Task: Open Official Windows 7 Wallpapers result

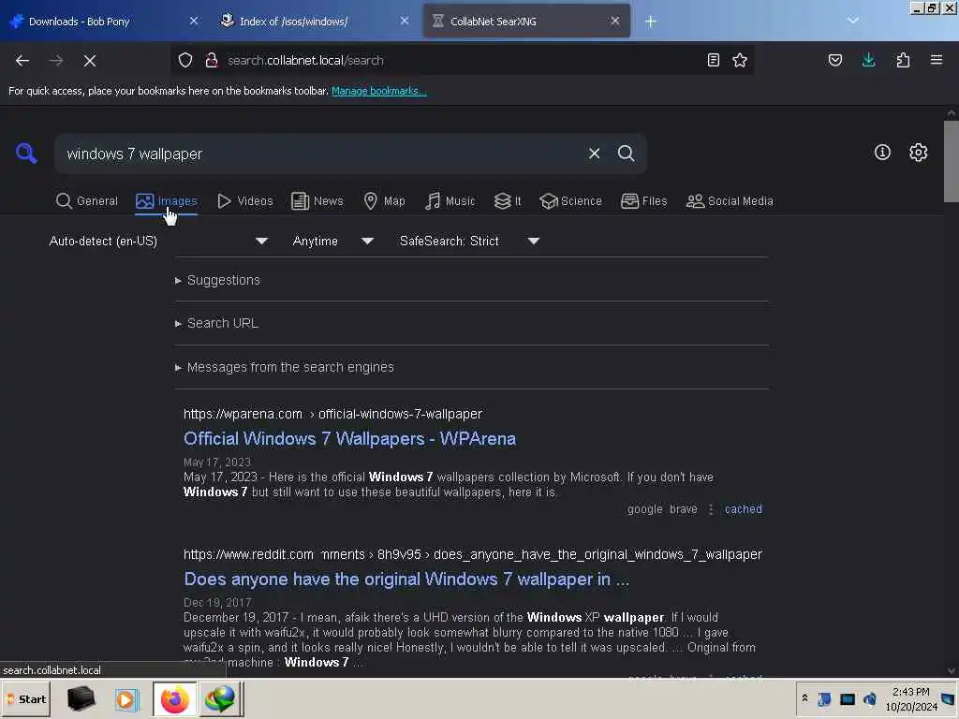Action: coord(350,438)
